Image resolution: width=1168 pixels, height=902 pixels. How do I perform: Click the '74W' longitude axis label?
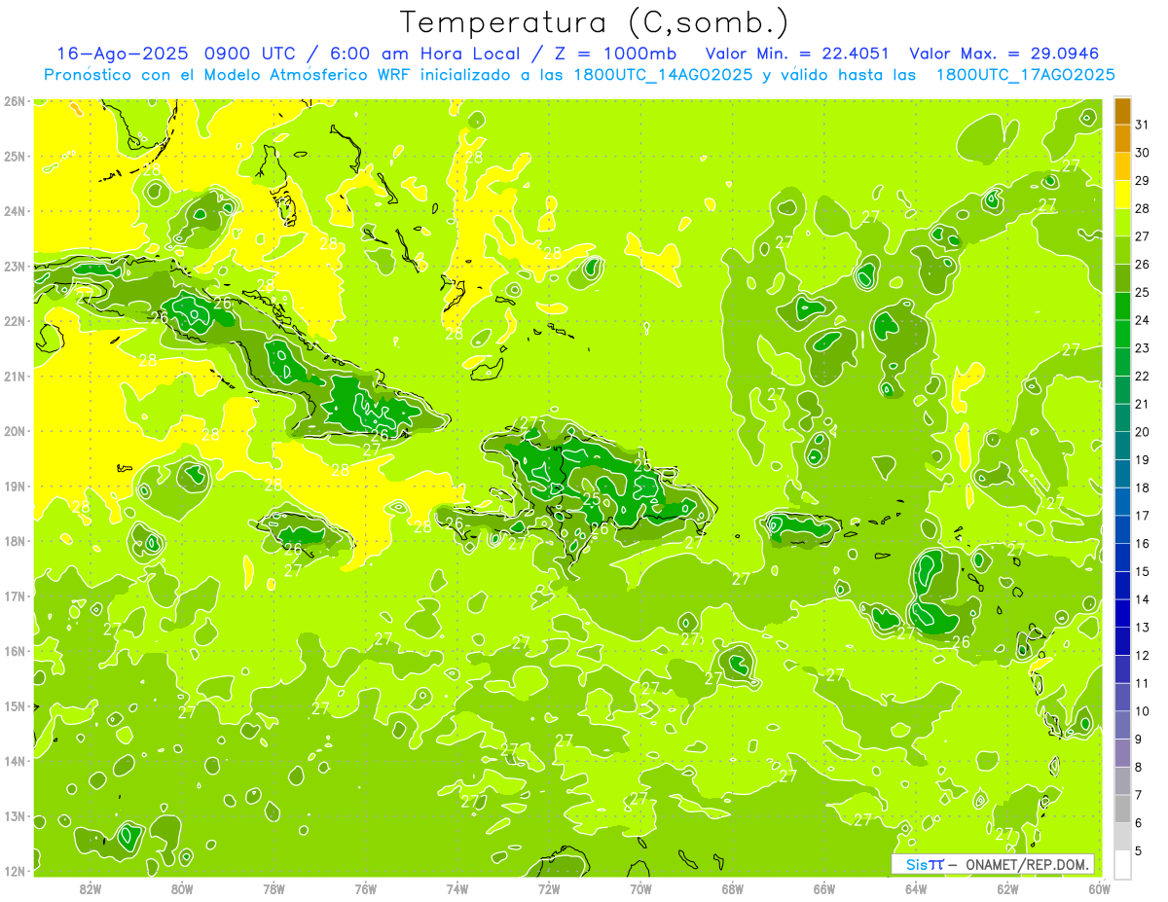(x=457, y=889)
